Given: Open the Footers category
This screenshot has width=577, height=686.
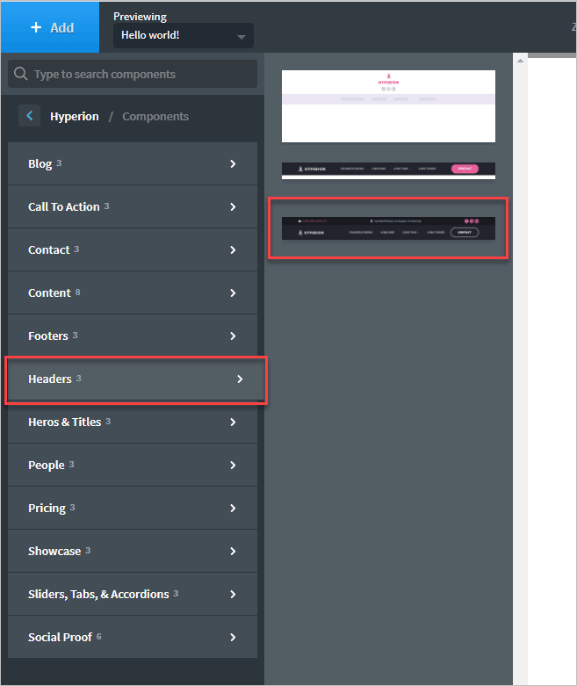Looking at the screenshot, I should [x=133, y=336].
